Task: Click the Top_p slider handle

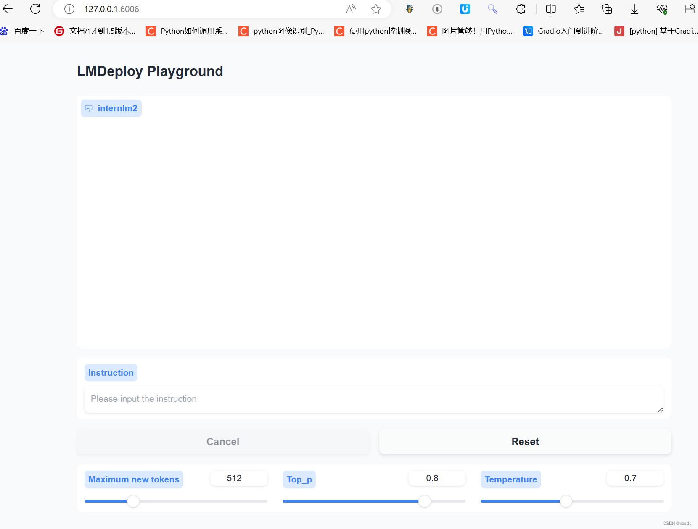Action: pyautogui.click(x=425, y=501)
